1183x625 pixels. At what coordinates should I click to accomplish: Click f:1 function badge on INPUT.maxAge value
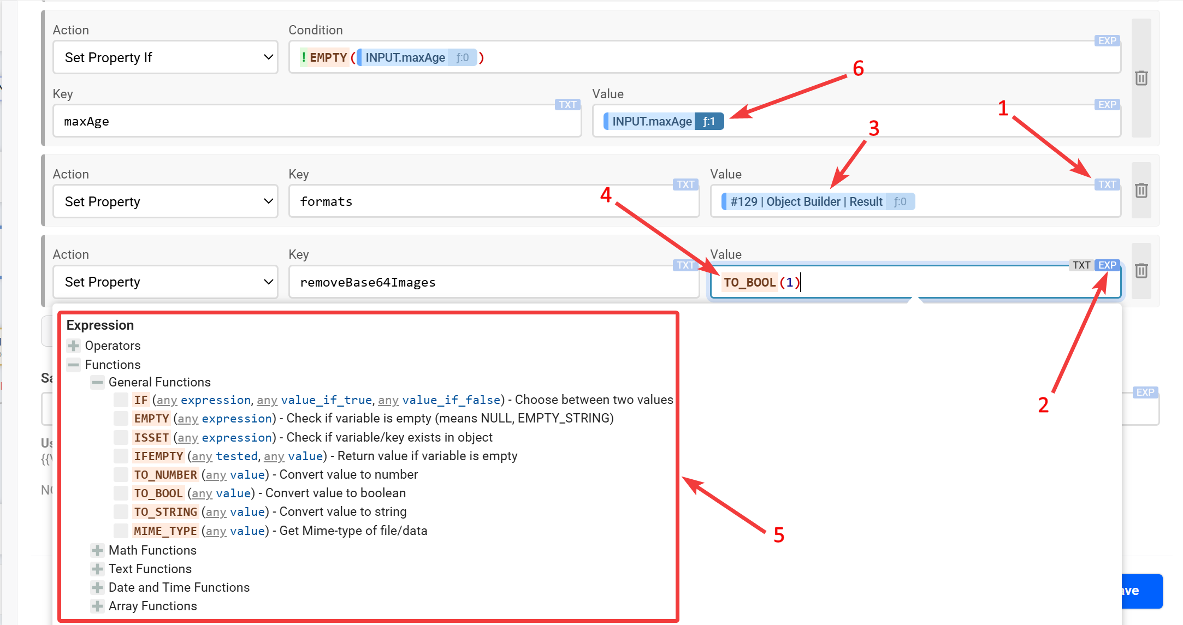709,121
